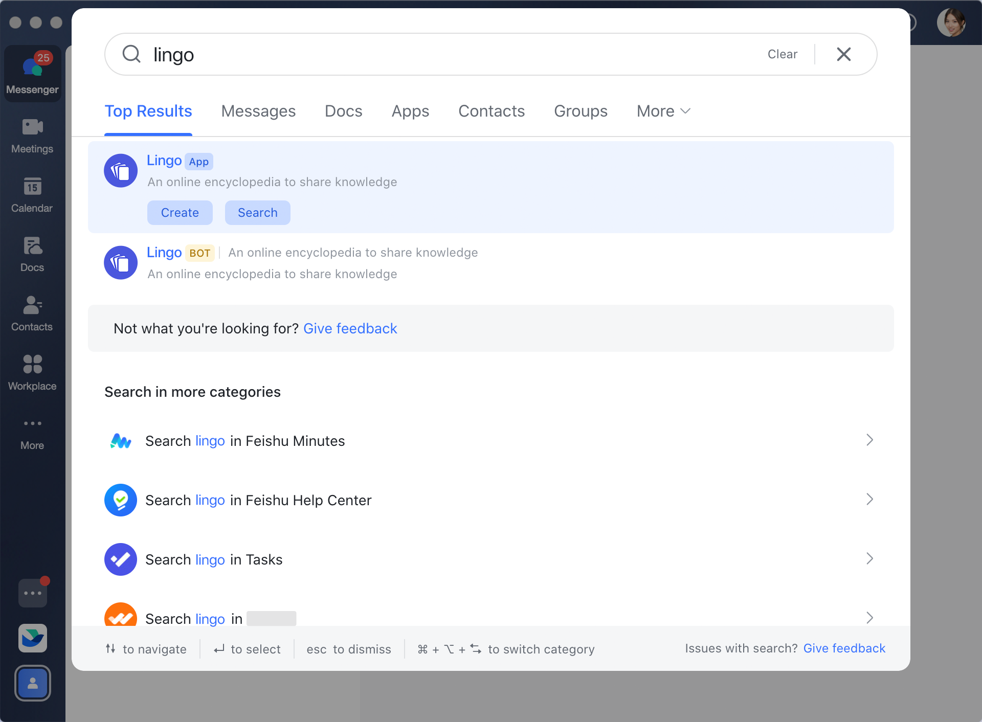
Task: Expand the Feishu Minutes search row
Action: click(x=870, y=440)
